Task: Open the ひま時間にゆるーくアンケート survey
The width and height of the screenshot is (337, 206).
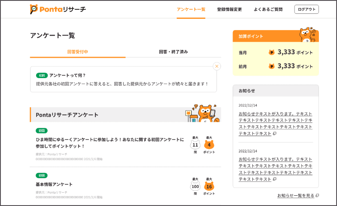Action: tap(110, 142)
